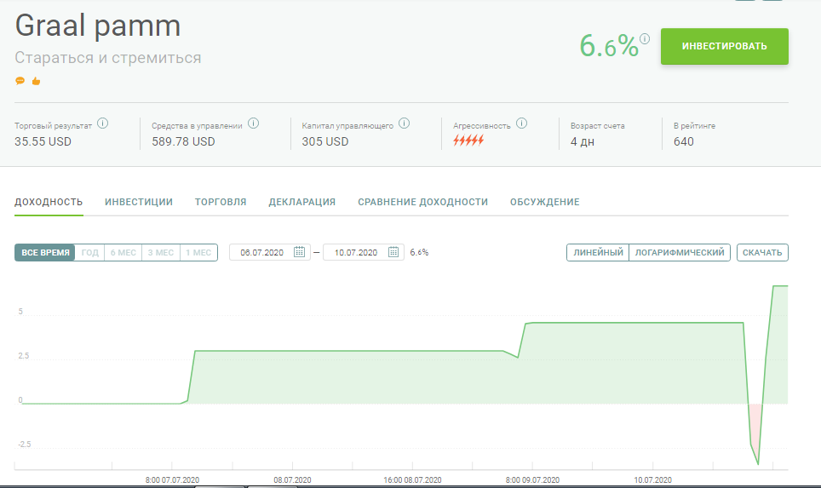Open info icon next to 6.6% yield
821x488 pixels.
(x=645, y=38)
